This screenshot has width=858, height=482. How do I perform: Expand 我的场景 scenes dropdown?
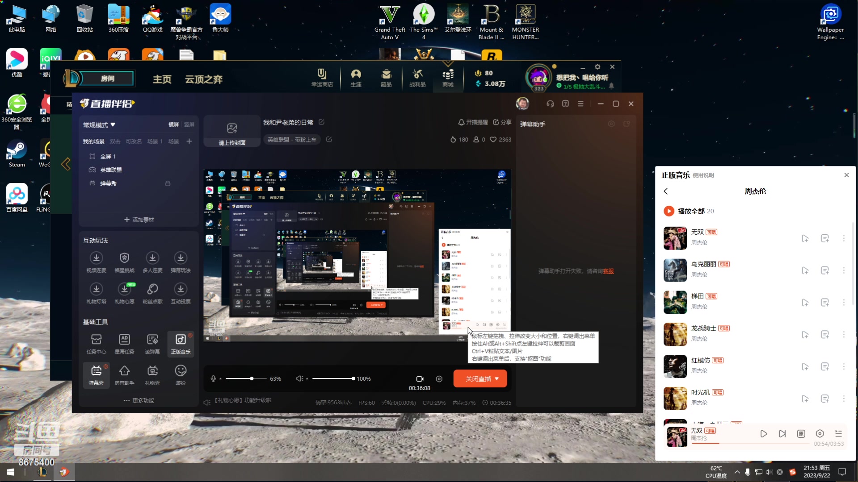pyautogui.click(x=94, y=141)
